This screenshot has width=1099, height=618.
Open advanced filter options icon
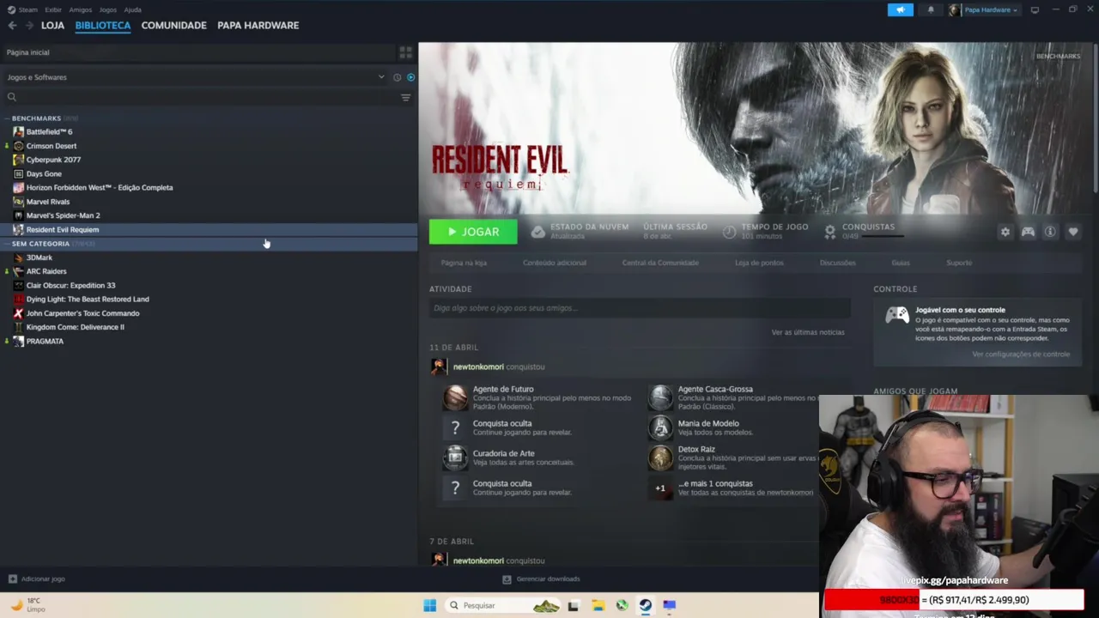click(405, 97)
